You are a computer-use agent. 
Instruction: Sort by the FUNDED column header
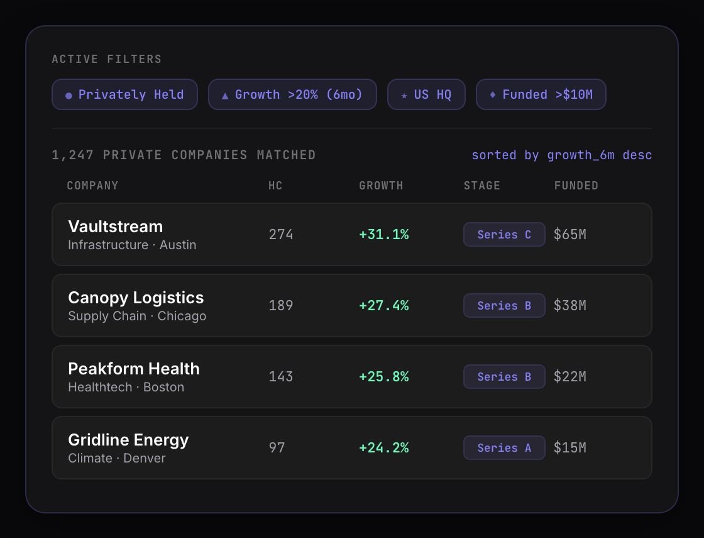[576, 186]
